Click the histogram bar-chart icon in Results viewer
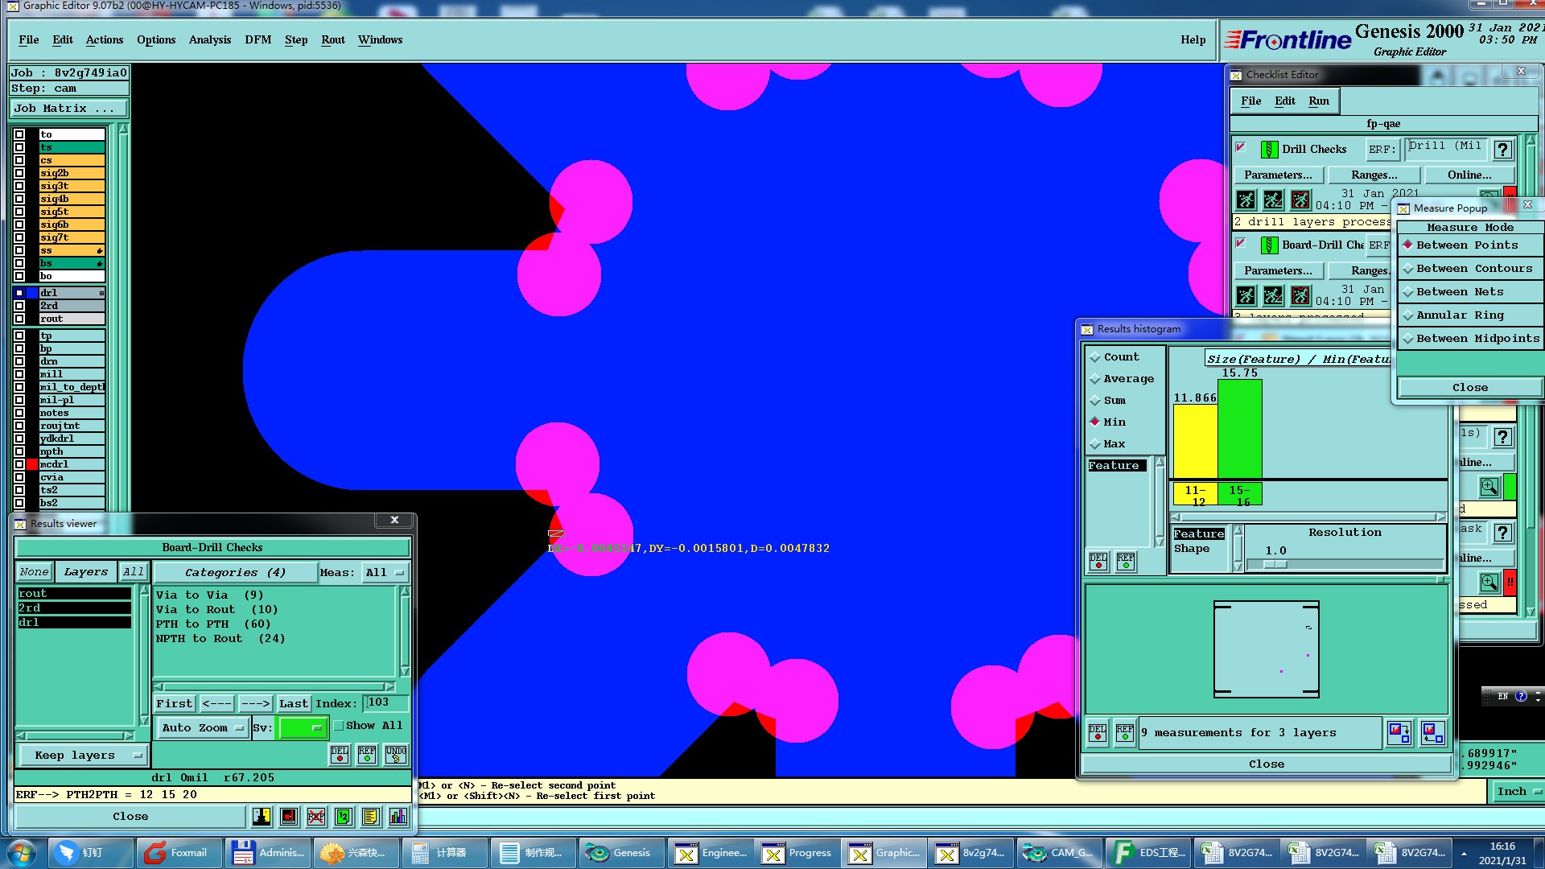The image size is (1545, 869). [398, 817]
